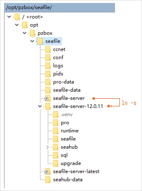The height and width of the screenshot is (191, 142).
Task: Click the runtime folder icon
Action: [x=56, y=131]
